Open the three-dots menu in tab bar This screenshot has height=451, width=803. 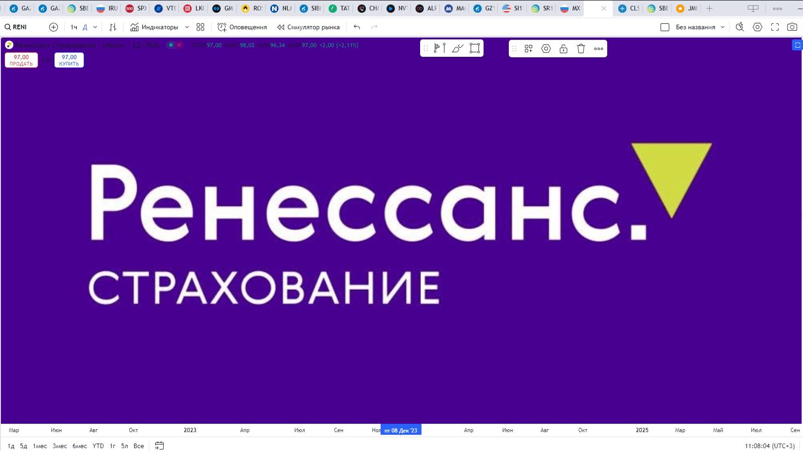click(777, 8)
